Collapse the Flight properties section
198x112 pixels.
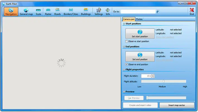(x=124, y=69)
